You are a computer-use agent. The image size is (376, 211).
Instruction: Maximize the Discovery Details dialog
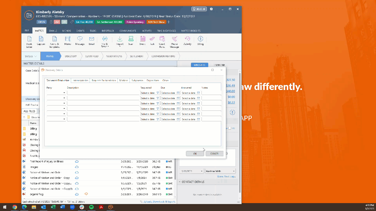coord(212,70)
